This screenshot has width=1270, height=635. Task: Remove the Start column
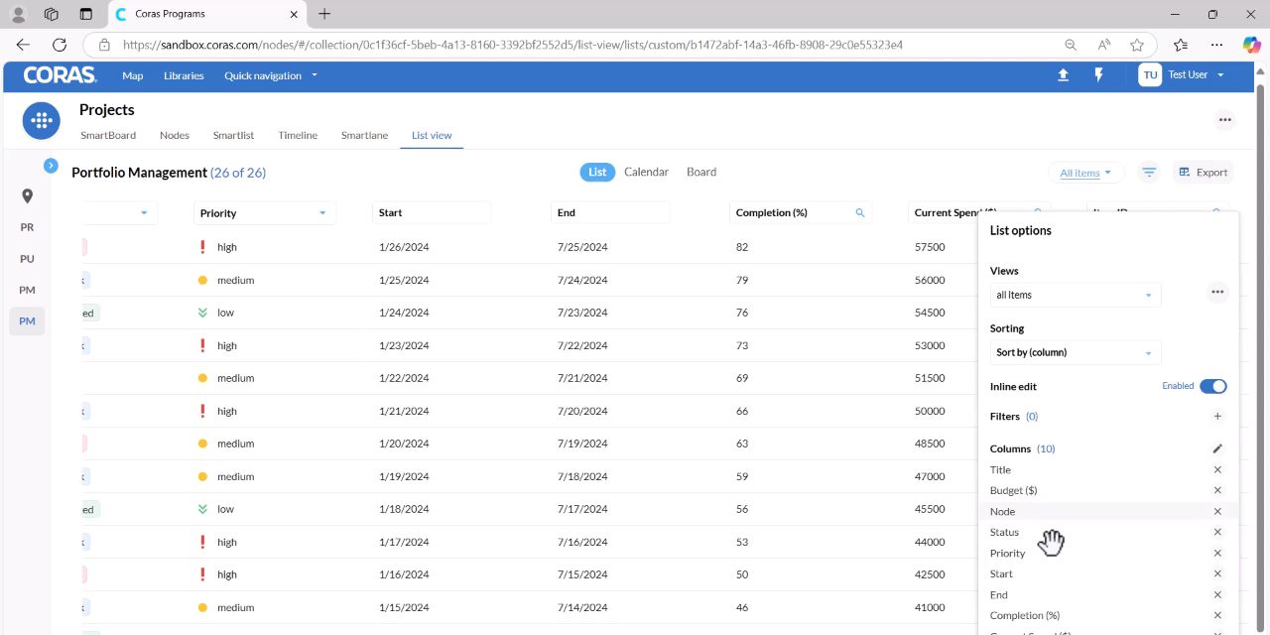click(x=1217, y=574)
